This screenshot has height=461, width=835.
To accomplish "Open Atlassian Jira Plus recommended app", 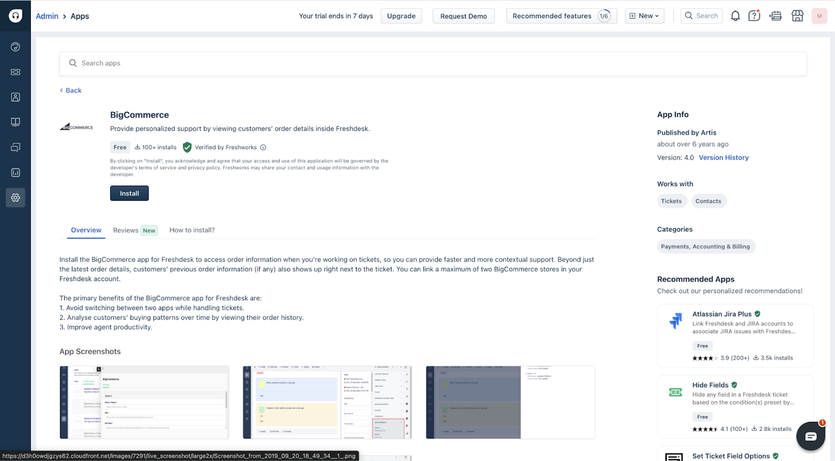I will (x=735, y=336).
